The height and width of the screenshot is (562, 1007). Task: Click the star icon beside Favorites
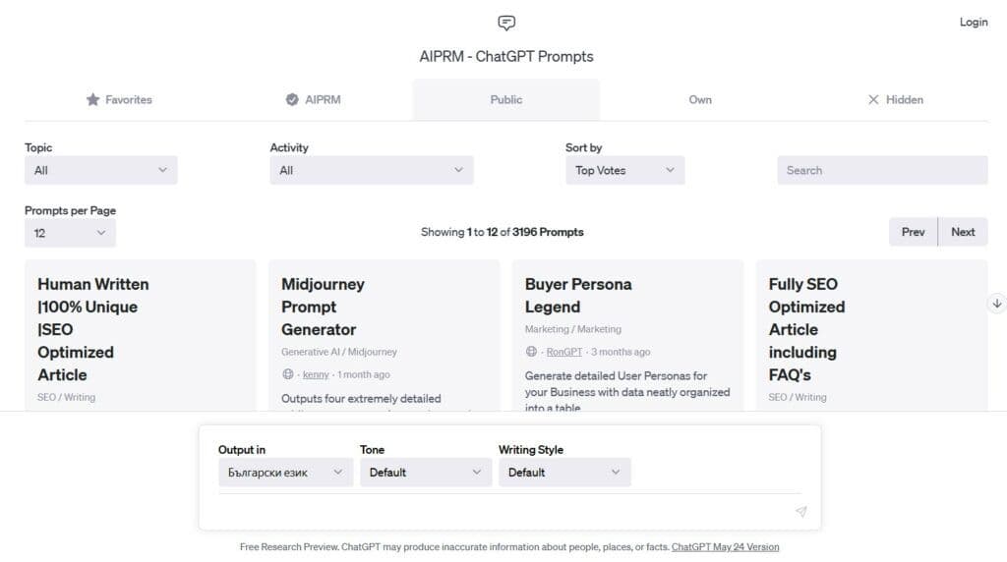click(93, 99)
